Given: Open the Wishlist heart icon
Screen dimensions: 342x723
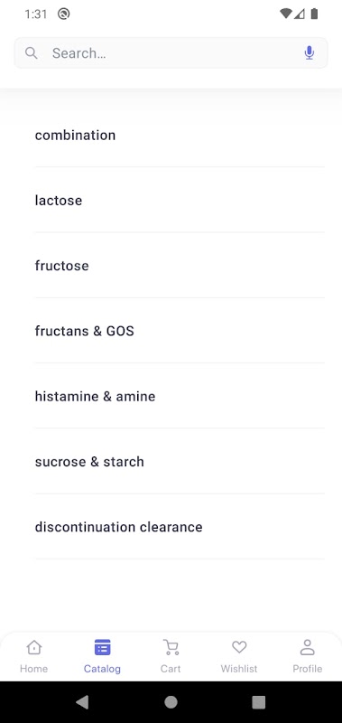Looking at the screenshot, I should [239, 647].
